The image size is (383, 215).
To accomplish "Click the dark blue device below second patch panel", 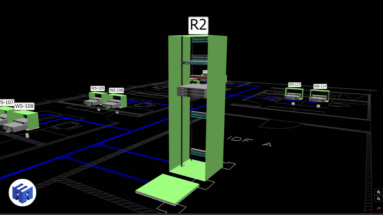I will tap(194, 63).
